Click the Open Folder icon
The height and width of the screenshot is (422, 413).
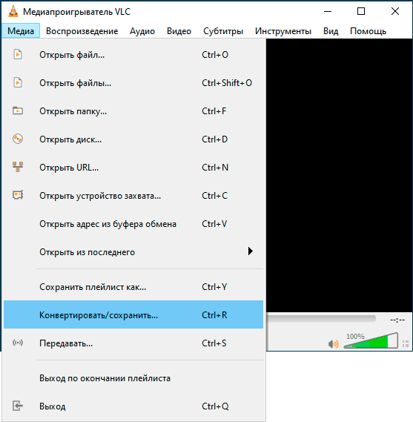click(x=18, y=111)
